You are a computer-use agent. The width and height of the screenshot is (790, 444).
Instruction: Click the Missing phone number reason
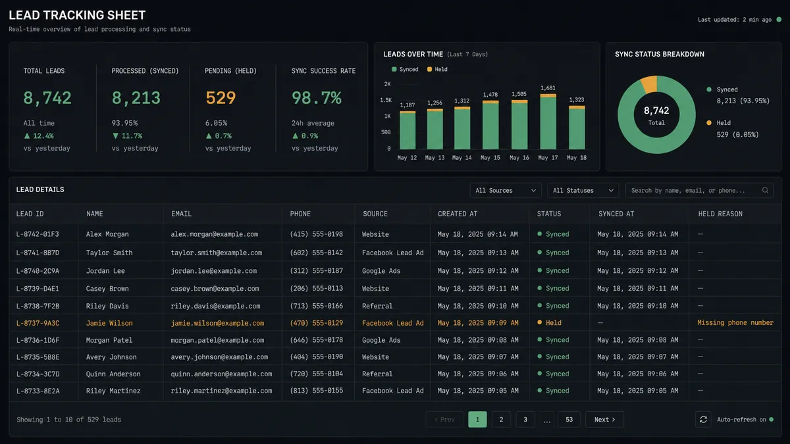735,323
